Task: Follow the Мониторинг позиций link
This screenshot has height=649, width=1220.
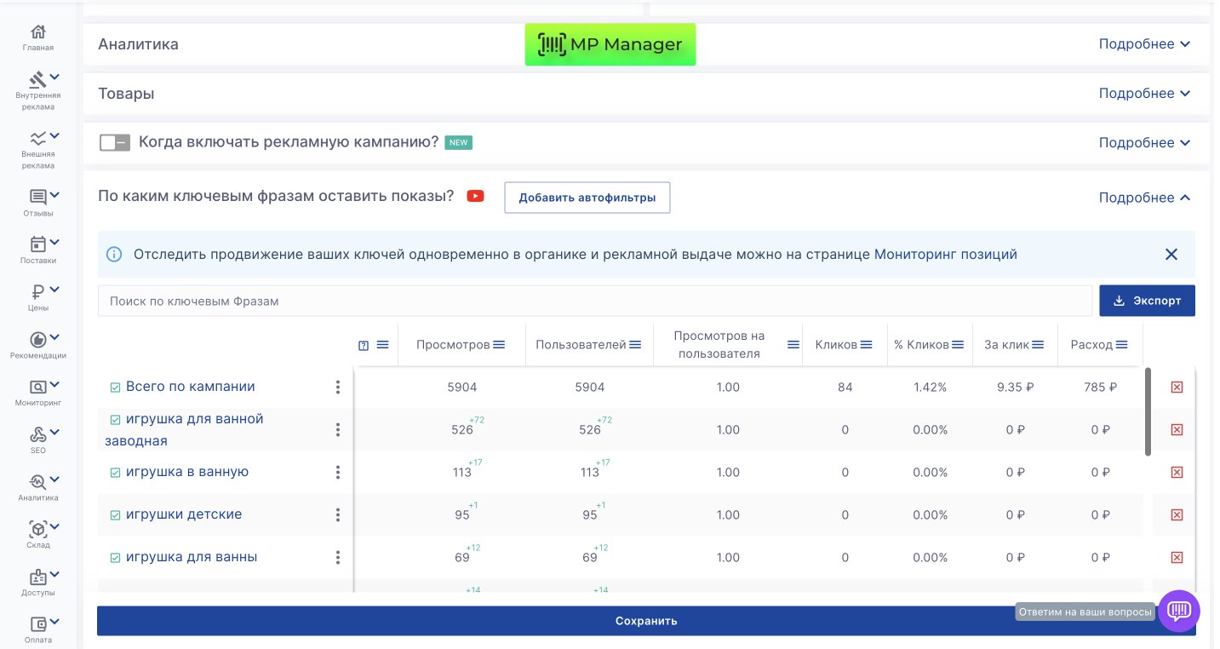Action: point(945,255)
